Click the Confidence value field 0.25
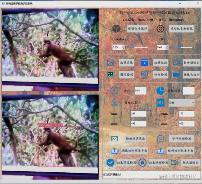The width and height of the screenshot is (202, 184). pyautogui.click(x=117, y=47)
